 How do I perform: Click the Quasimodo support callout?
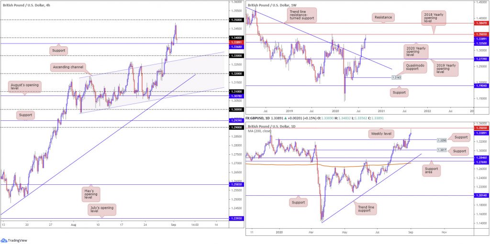coord(414,68)
